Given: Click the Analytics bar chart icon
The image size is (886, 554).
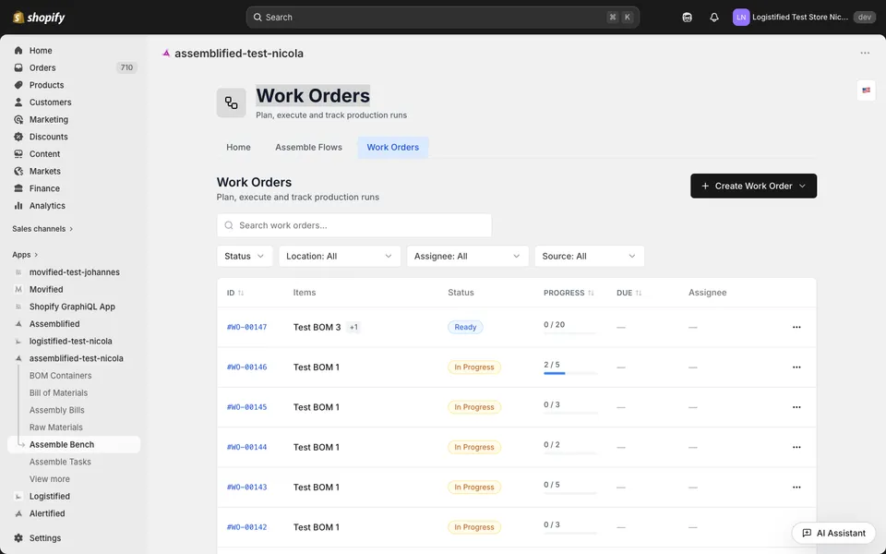Looking at the screenshot, I should [18, 206].
